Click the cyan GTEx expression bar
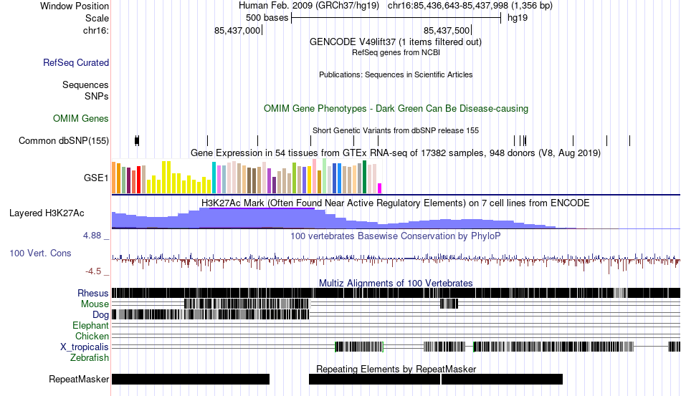The image size is (681, 396). [x=214, y=178]
